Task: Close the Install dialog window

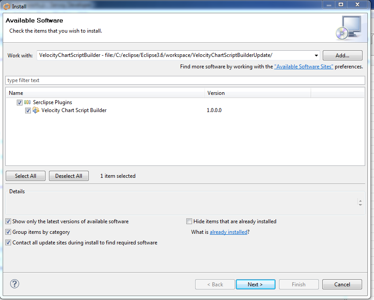Action: point(357,4)
